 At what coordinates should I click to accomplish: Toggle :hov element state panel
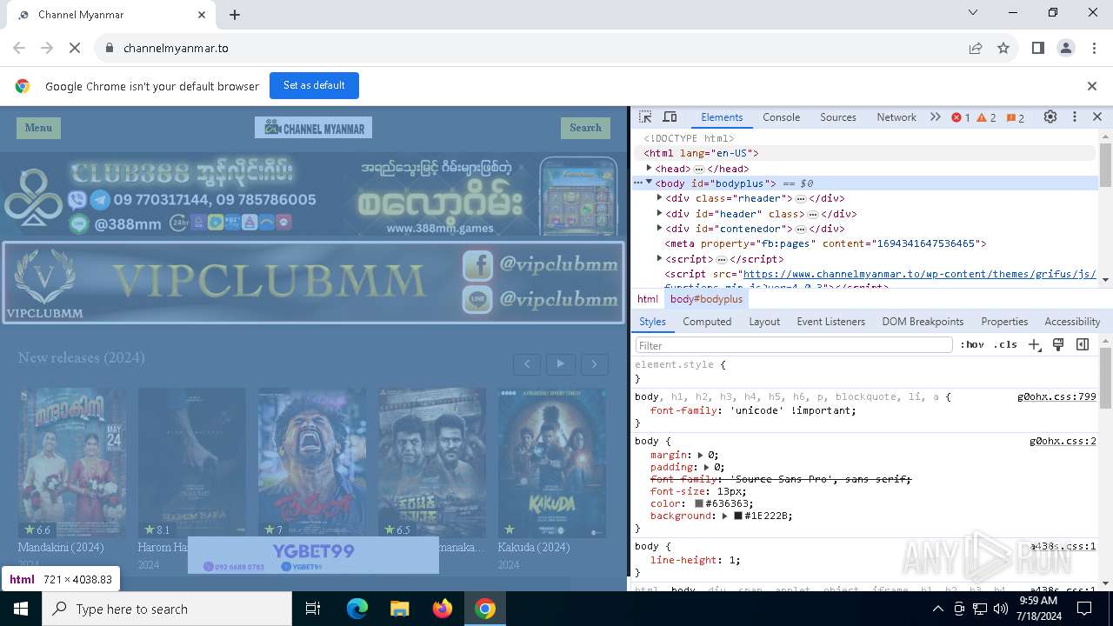click(972, 345)
